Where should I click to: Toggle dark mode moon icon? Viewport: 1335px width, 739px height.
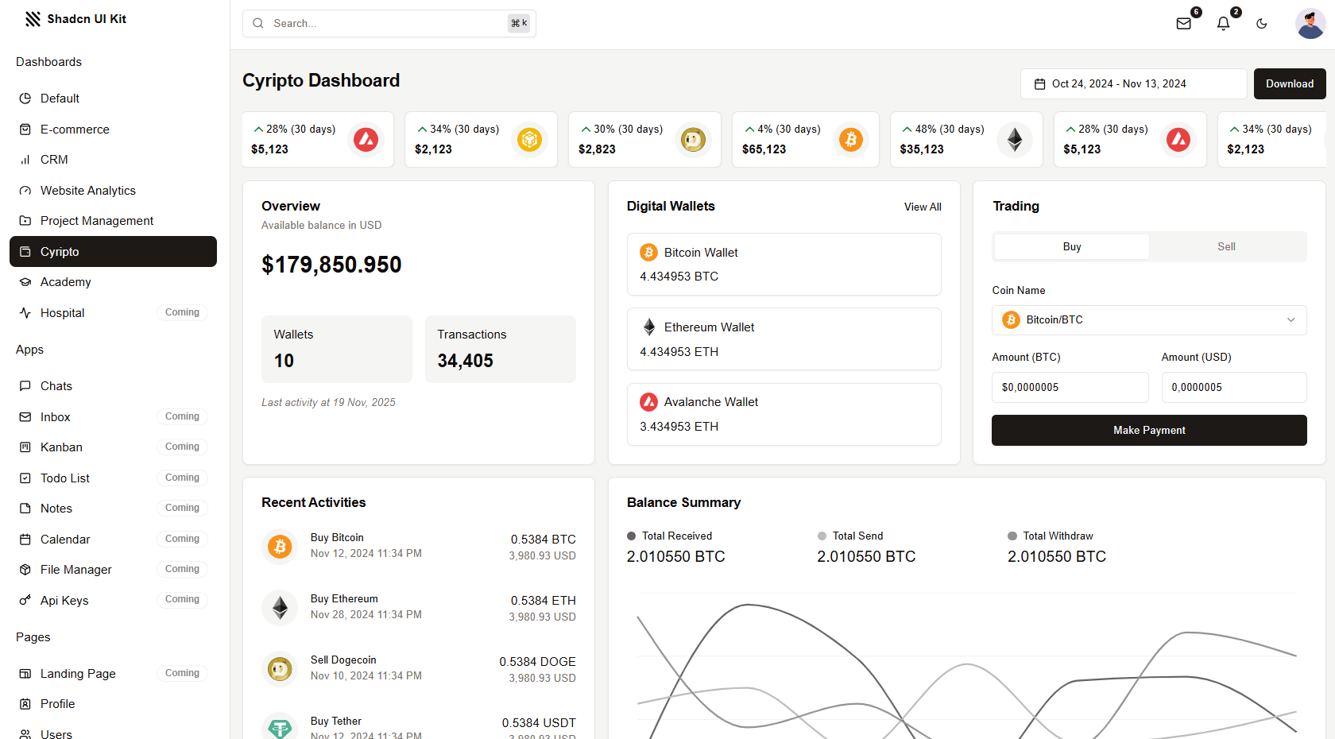(1261, 24)
